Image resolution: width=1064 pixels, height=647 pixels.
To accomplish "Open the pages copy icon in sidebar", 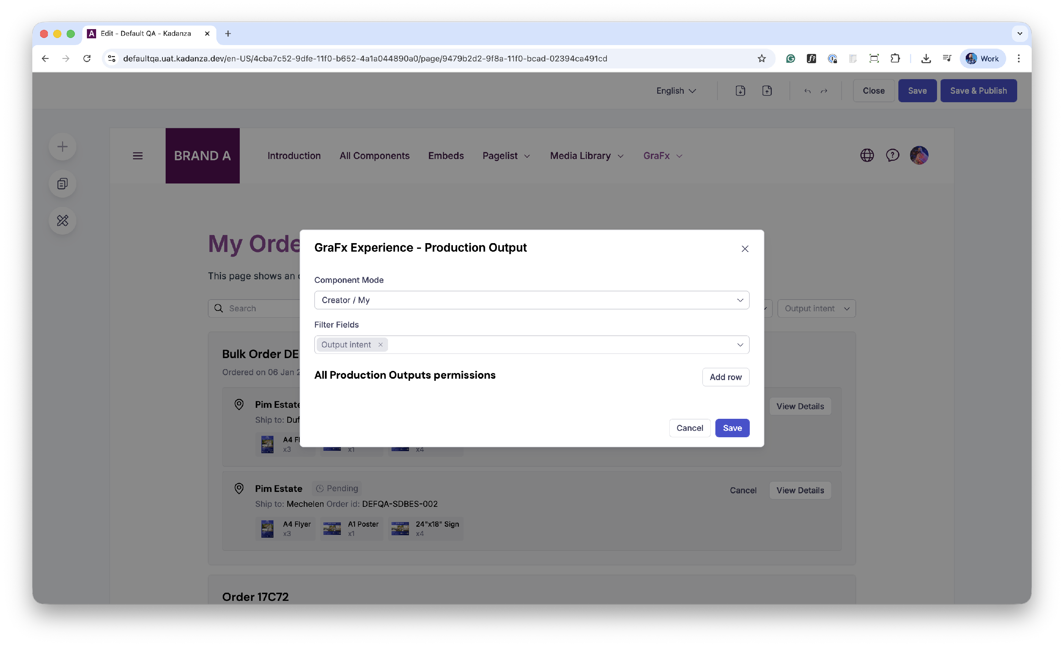I will click(63, 184).
